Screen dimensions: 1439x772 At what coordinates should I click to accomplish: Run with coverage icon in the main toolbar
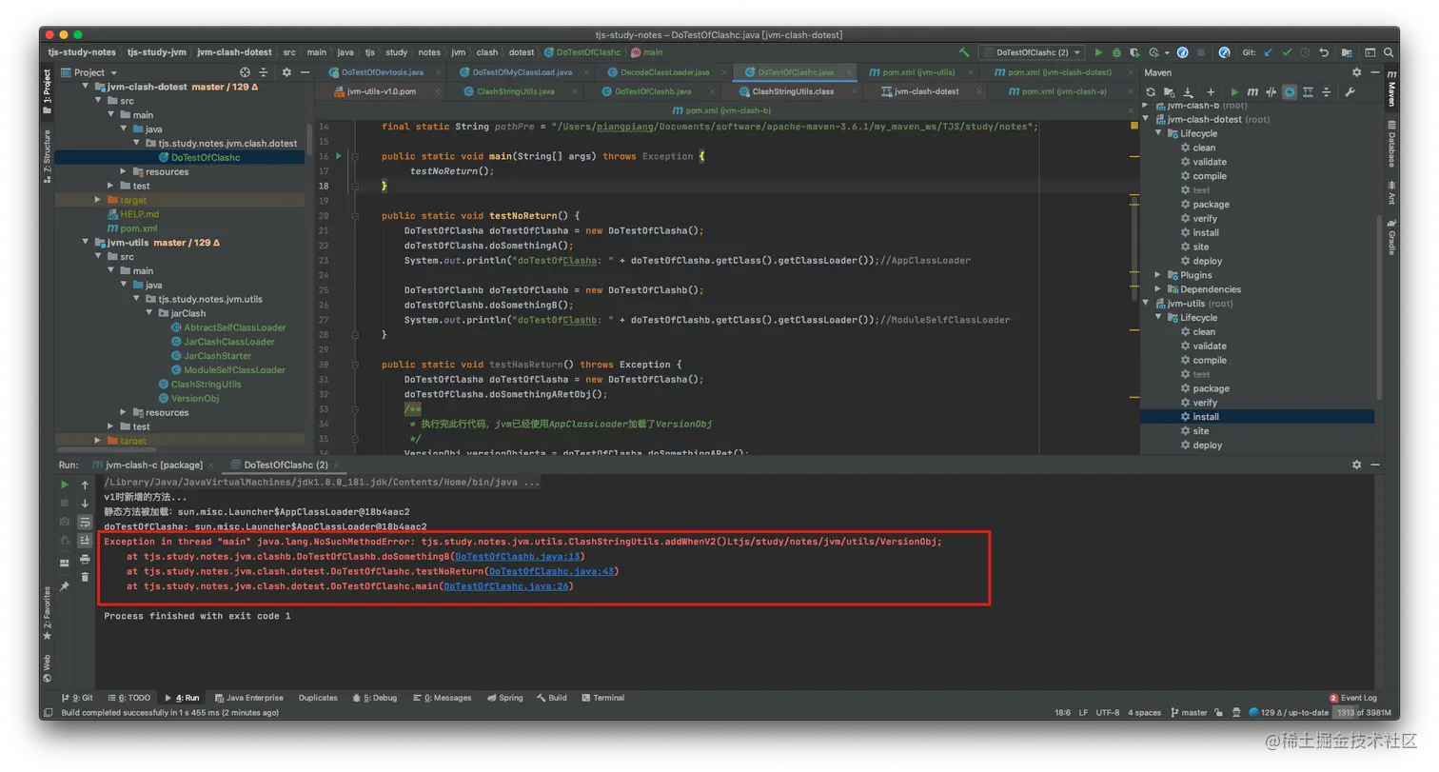[1134, 52]
